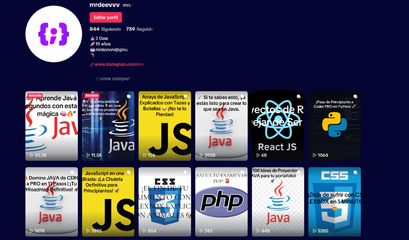Click the Editar perfil button
The width and height of the screenshot is (409, 240).
click(x=106, y=18)
